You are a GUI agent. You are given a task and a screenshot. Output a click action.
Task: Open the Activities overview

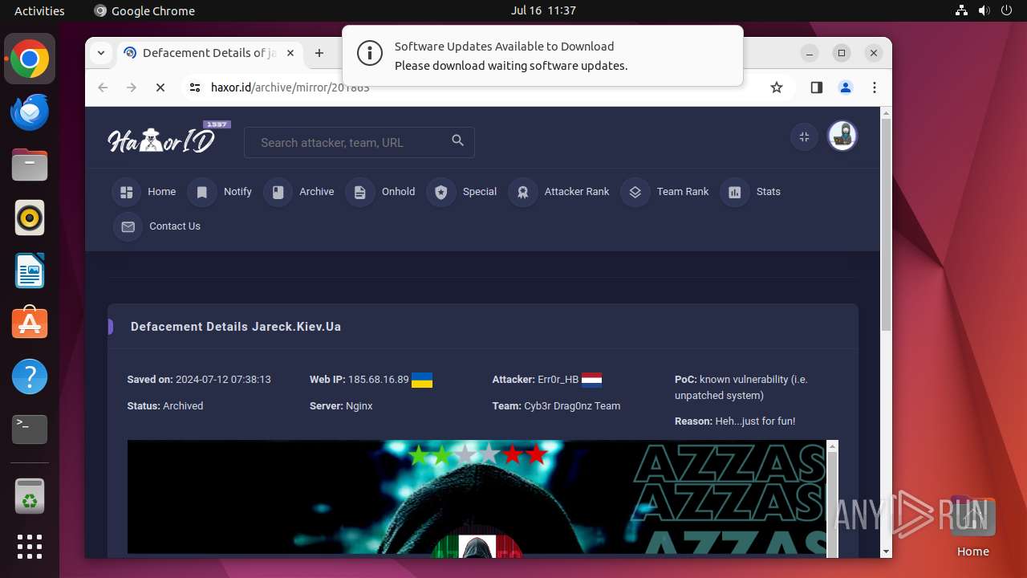(39, 10)
